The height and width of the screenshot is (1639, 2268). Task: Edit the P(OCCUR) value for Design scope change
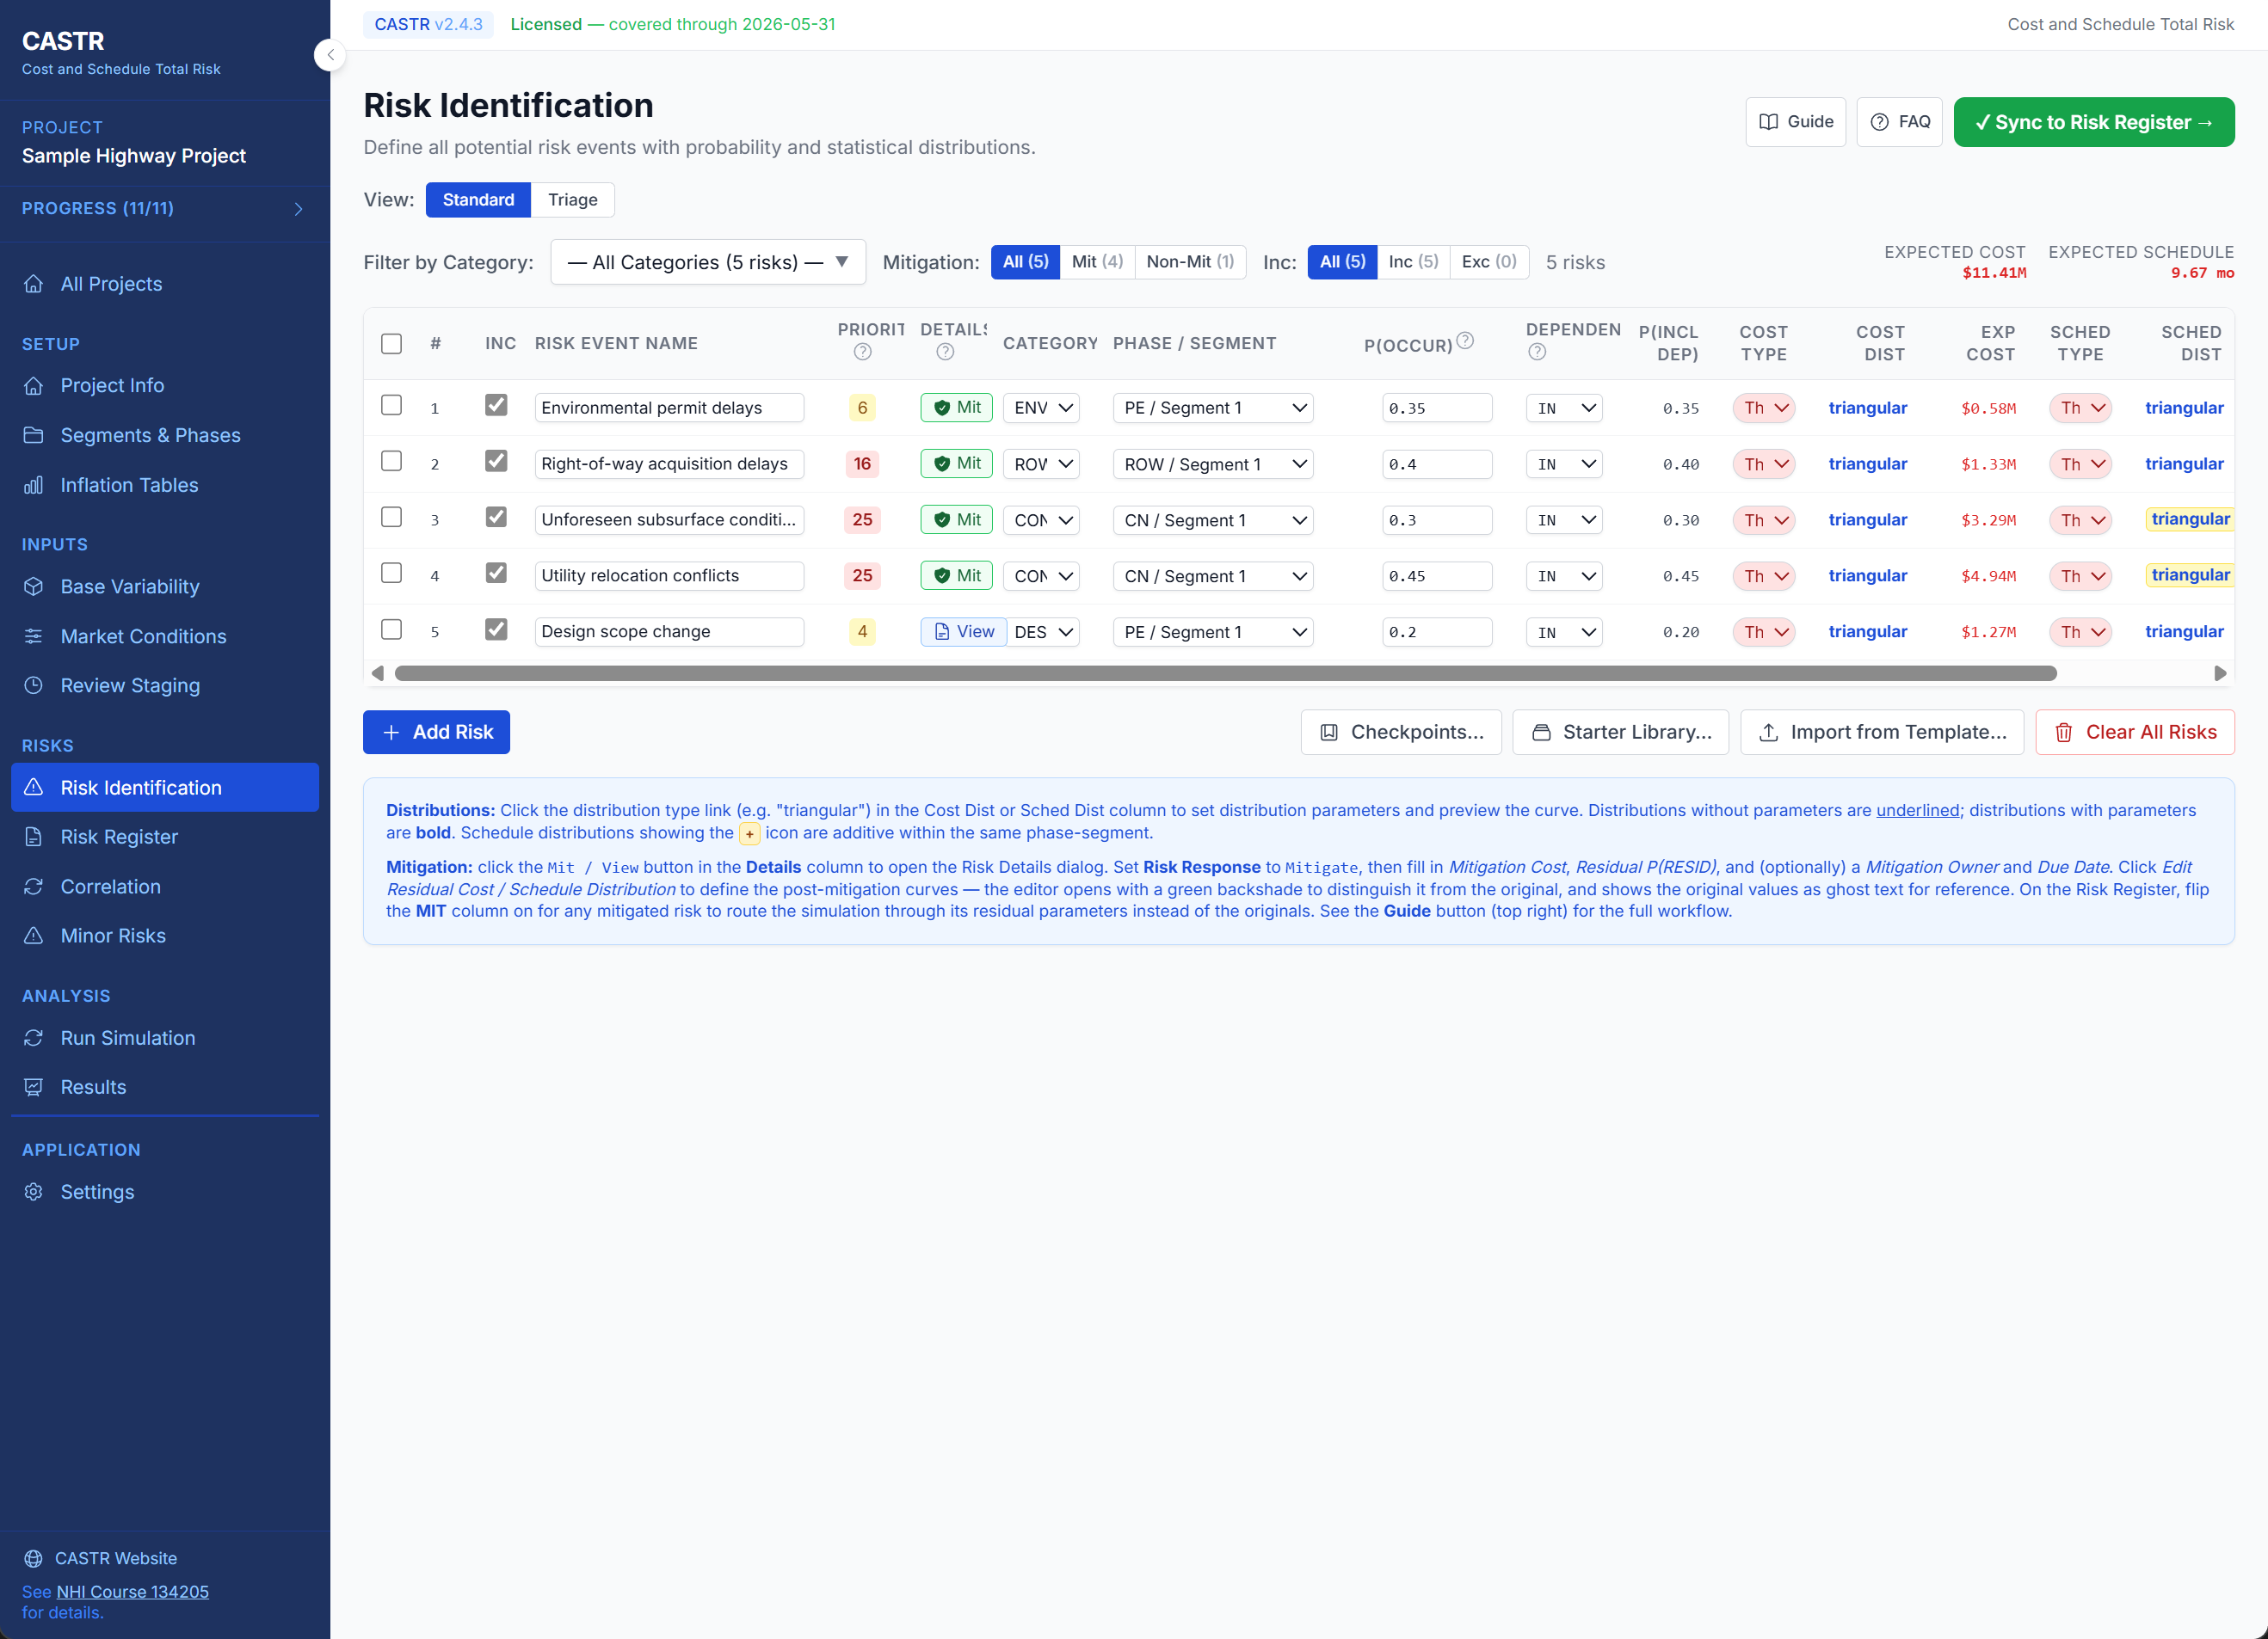[x=1437, y=630]
